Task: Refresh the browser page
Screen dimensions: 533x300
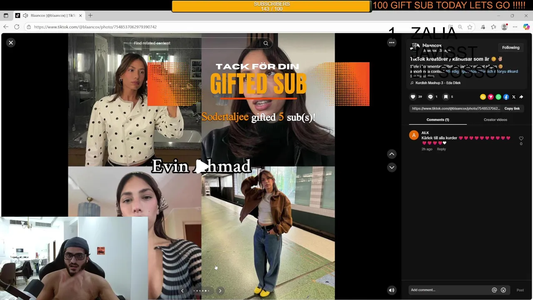Action: [x=17, y=27]
